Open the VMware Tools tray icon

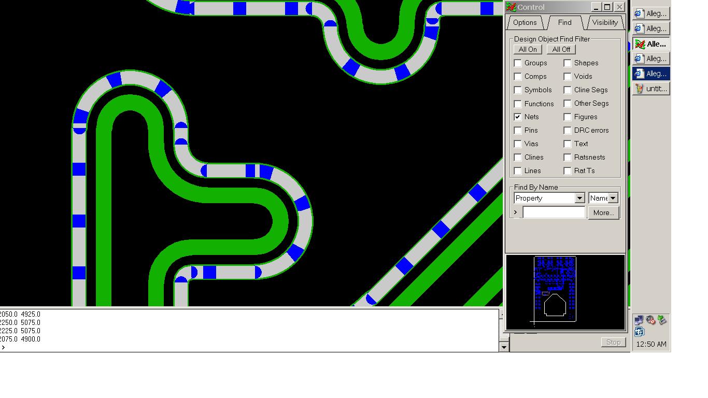click(x=639, y=332)
